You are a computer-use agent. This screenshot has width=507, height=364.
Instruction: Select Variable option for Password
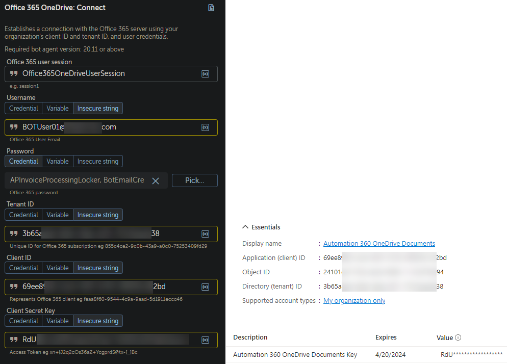click(58, 161)
